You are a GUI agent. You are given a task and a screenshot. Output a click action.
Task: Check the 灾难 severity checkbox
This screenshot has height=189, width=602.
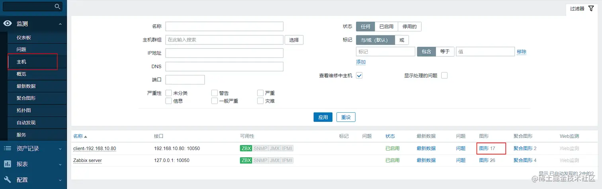point(260,101)
